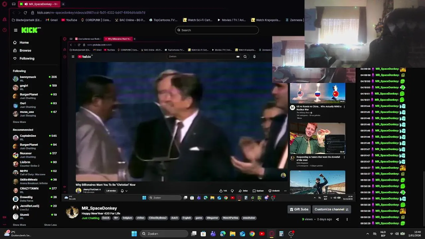
Task: Click the 18+ tag
Action: click(x=116, y=218)
